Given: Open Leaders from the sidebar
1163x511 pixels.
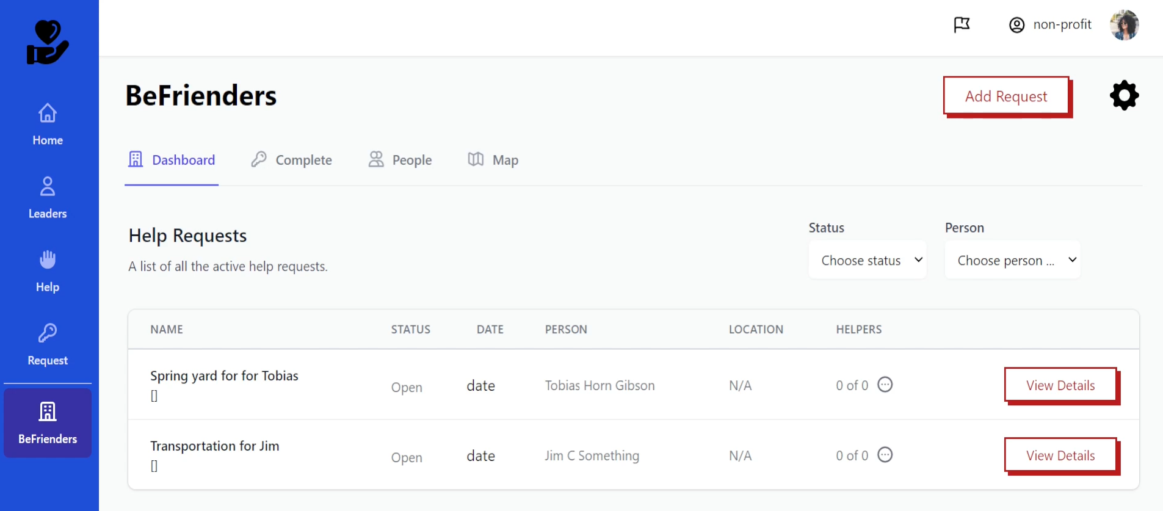Looking at the screenshot, I should point(48,197).
